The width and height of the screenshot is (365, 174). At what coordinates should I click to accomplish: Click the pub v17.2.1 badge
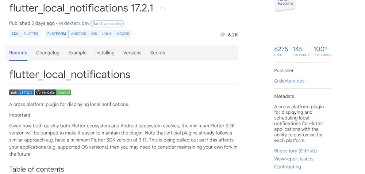pos(22,92)
